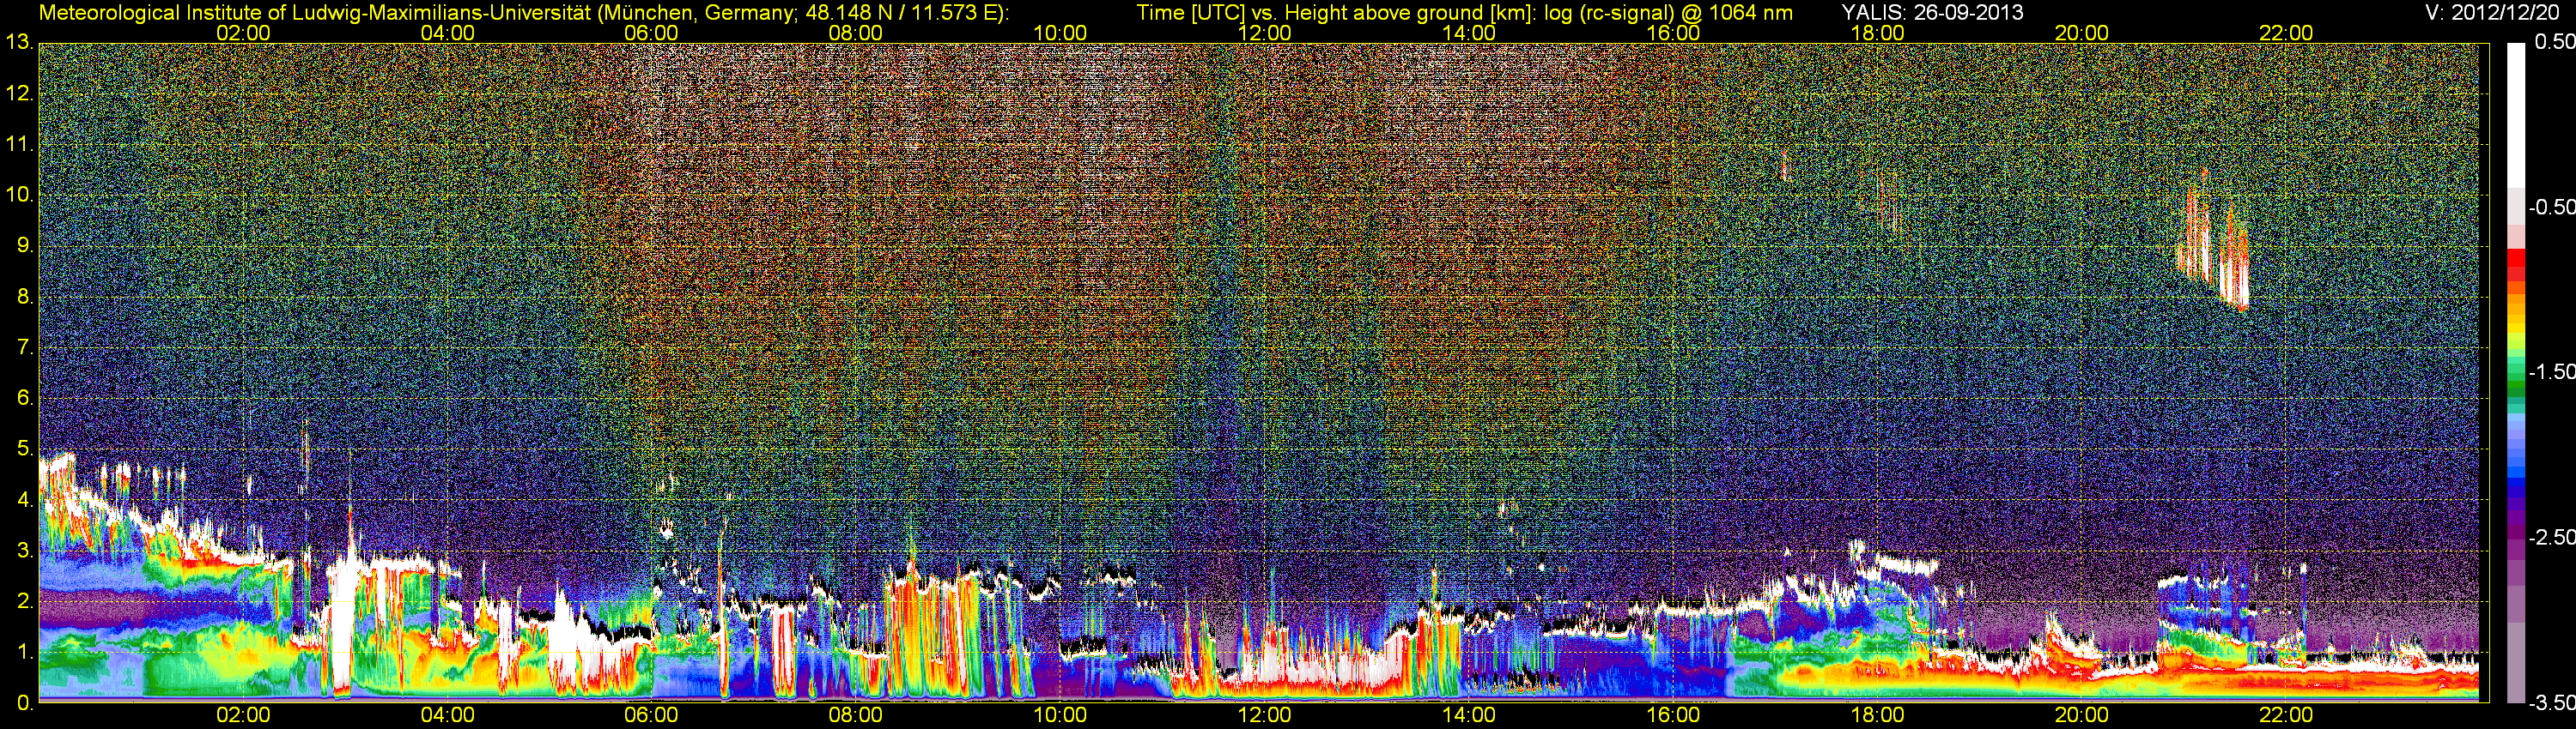Select the 08:00 label on the top time axis
Screen dimensions: 2576x729
click(x=856, y=33)
